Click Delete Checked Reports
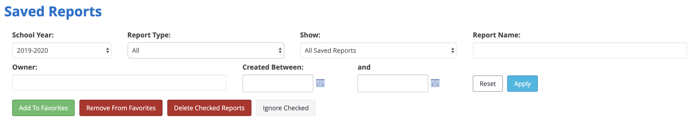 coord(209,108)
